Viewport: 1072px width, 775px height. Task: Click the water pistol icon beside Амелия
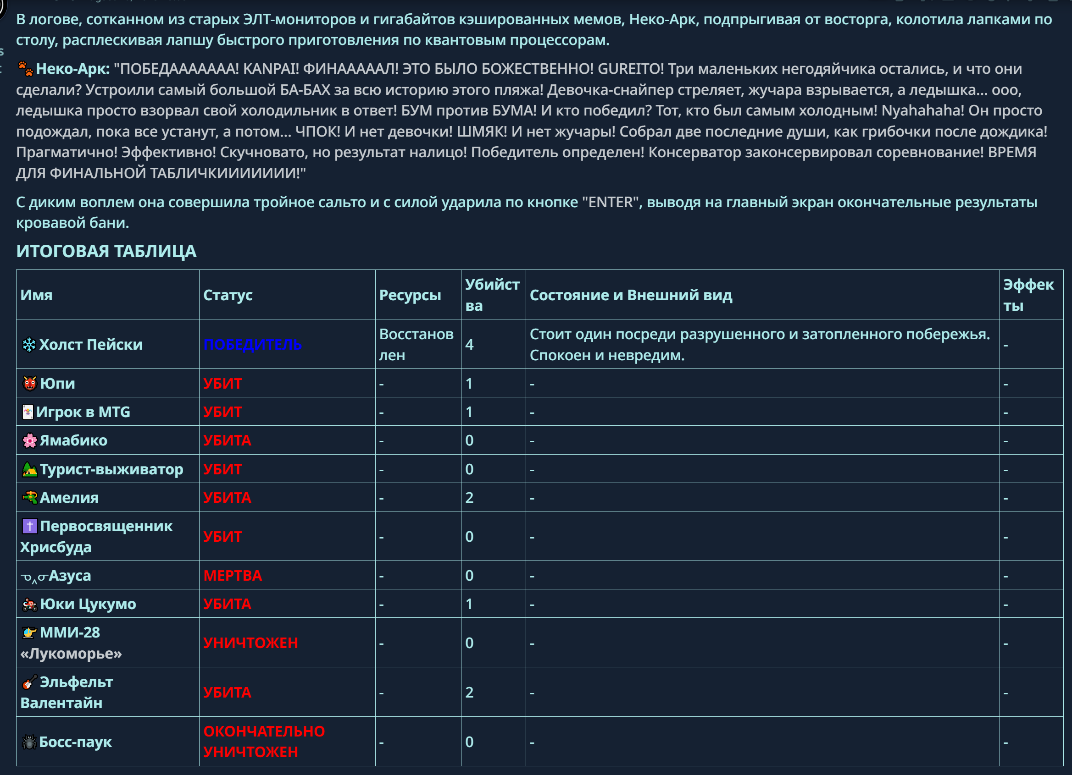[x=30, y=498]
